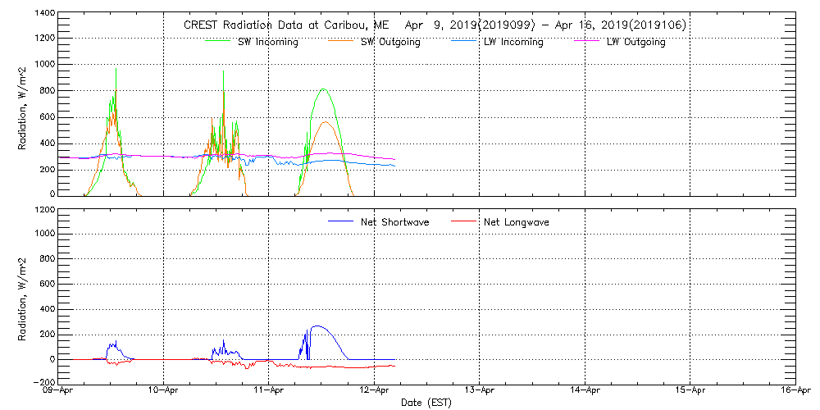This screenshot has width=820, height=410.
Task: Select the 12-Apr date tick label
Action: click(x=375, y=391)
